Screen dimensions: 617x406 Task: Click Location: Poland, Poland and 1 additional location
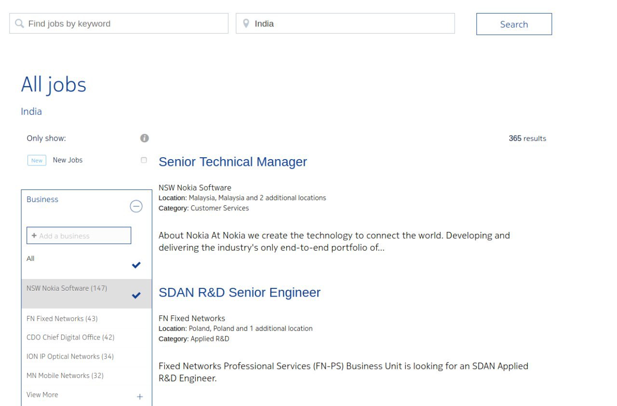click(236, 328)
